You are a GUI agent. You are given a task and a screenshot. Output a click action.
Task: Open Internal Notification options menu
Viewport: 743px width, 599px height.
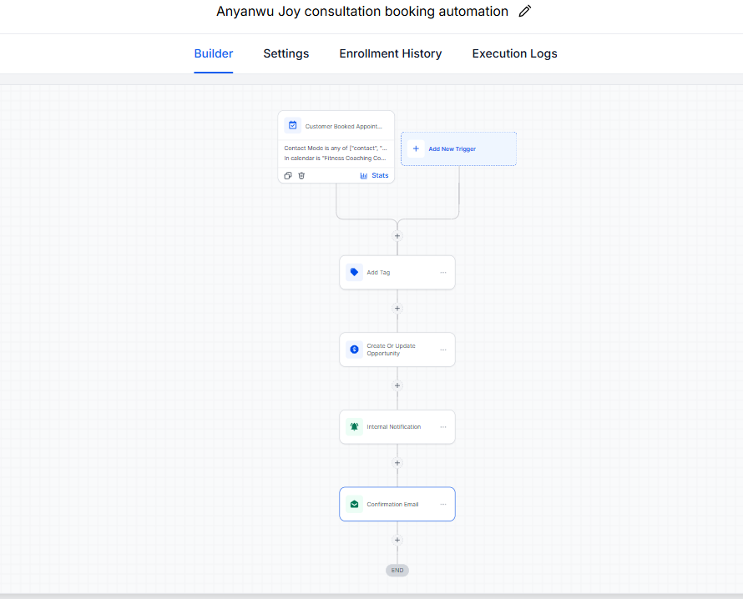443,426
